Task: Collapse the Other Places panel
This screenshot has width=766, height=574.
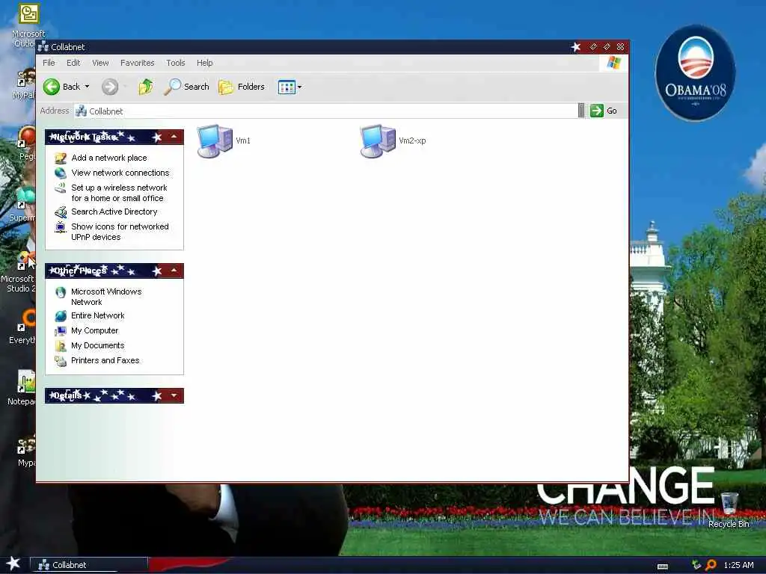Action: pyautogui.click(x=174, y=271)
